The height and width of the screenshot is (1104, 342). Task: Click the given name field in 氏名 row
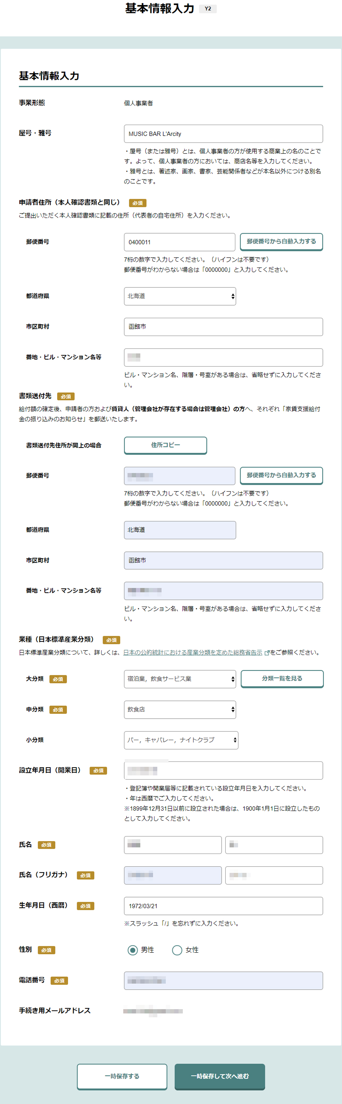coord(274,845)
